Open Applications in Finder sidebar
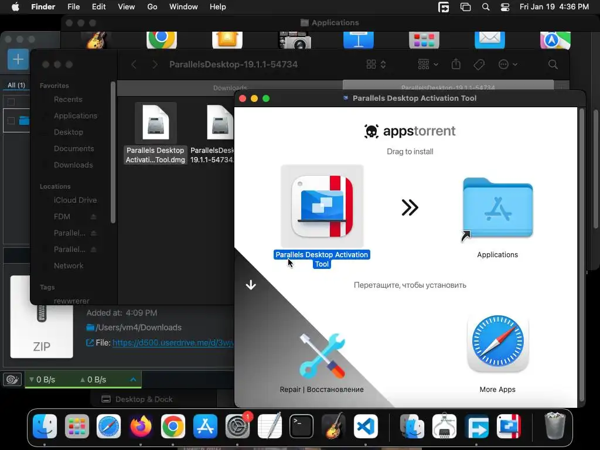 tap(76, 116)
